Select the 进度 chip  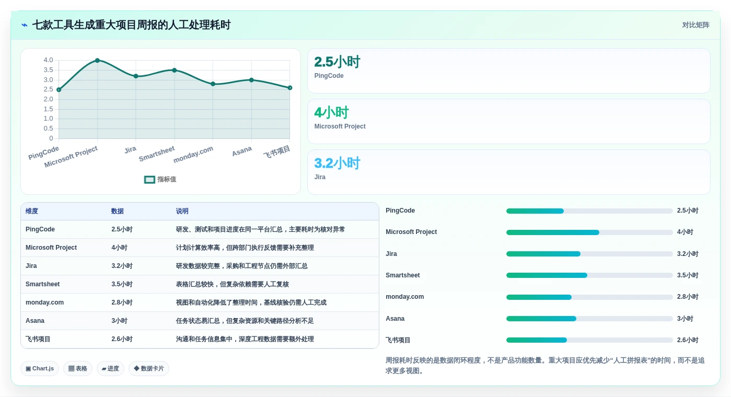pyautogui.click(x=110, y=368)
